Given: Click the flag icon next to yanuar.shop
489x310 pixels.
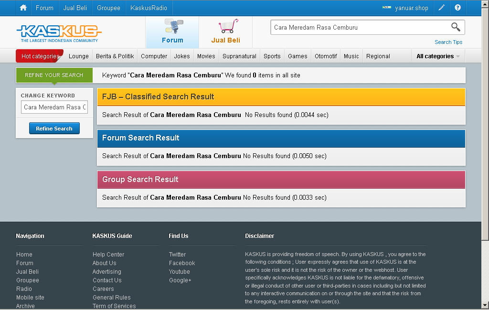Looking at the screenshot, I should pyautogui.click(x=387, y=7).
